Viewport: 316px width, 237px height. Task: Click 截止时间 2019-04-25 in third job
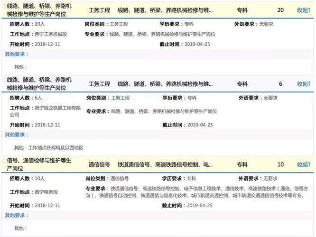[x=200, y=205]
